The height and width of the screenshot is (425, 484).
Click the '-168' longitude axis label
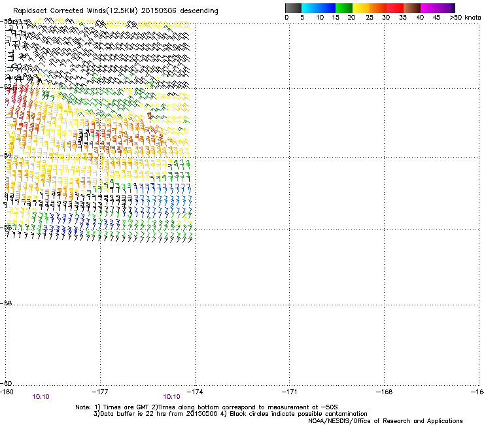coord(384,392)
